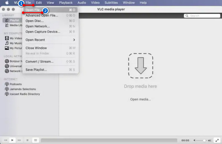Open Podcasts in Internet section

(13, 84)
